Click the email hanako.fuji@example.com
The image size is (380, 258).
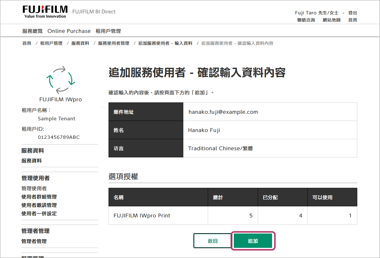pos(223,112)
